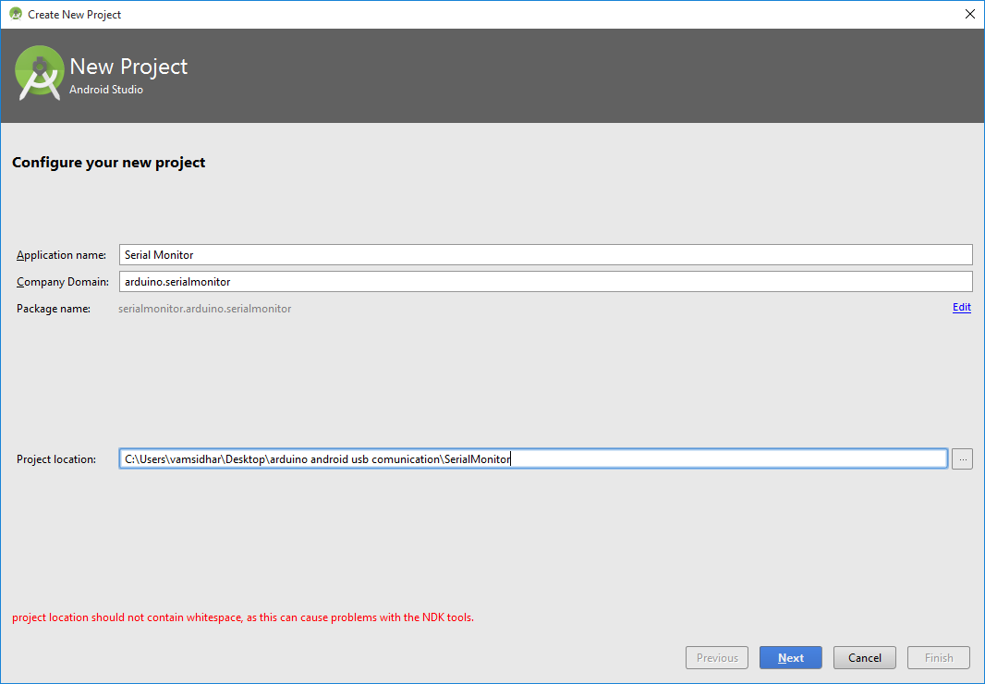Focus the Company Domain input field
The height and width of the screenshot is (684, 985).
[545, 281]
